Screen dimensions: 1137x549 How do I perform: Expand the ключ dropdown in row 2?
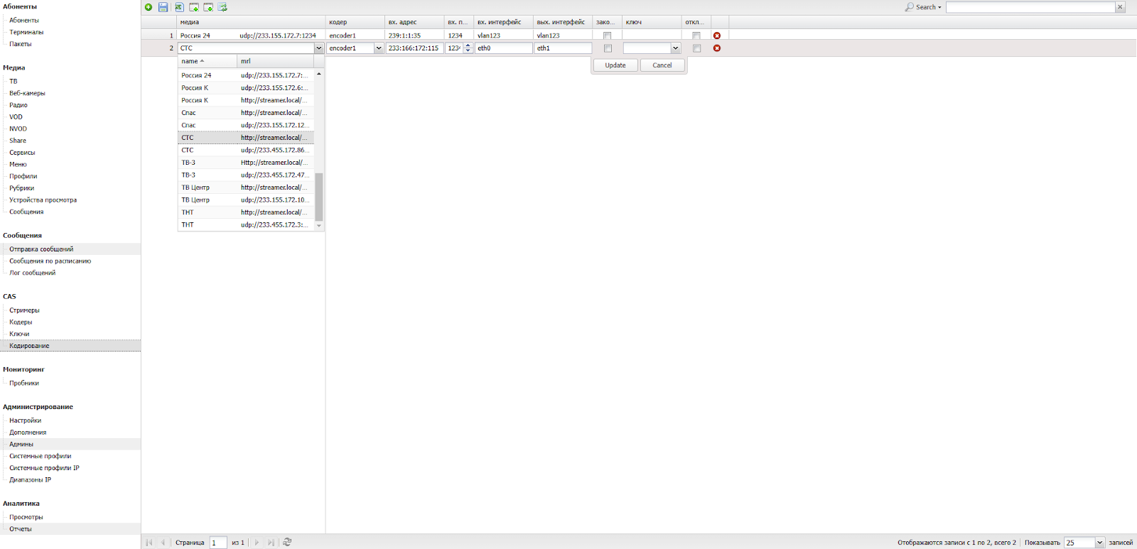click(675, 48)
